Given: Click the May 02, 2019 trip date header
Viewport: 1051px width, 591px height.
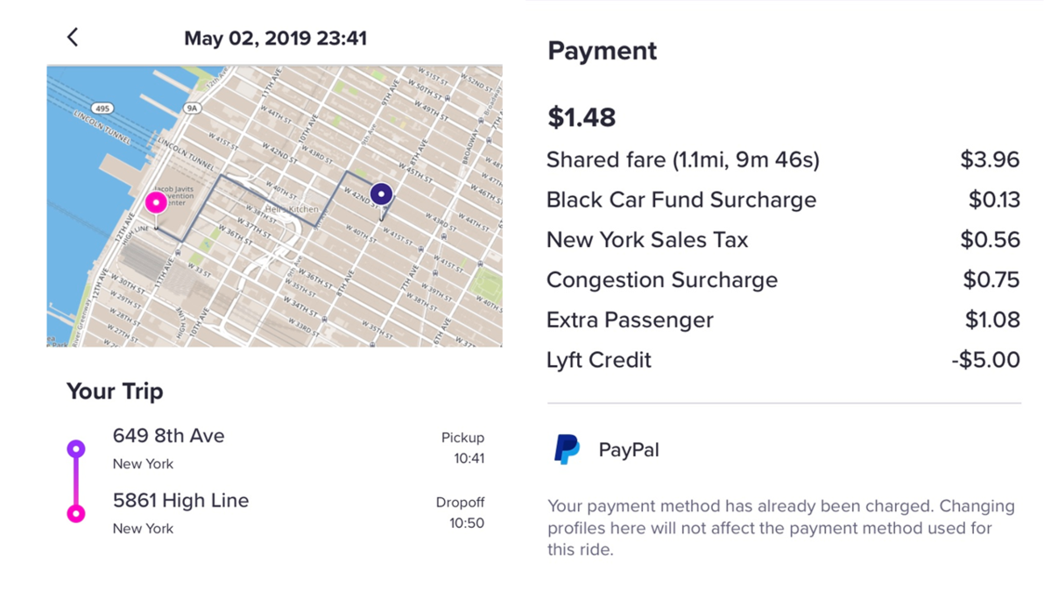Looking at the screenshot, I should point(276,38).
